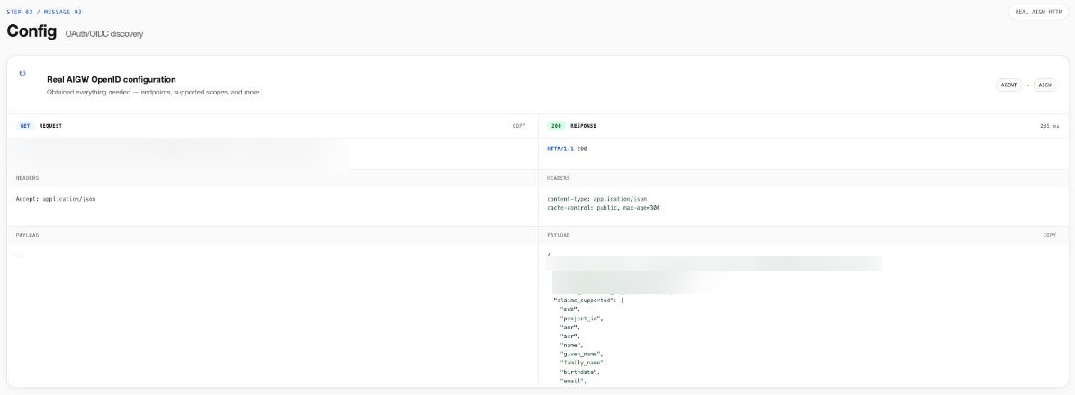Click the "family_name" claim value
1075x395 pixels.
[x=584, y=362]
